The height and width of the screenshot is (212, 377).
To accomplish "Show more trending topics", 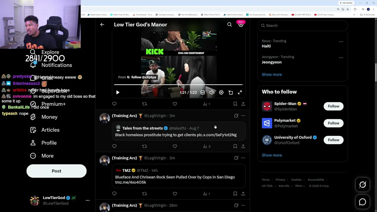I will pyautogui.click(x=272, y=74).
